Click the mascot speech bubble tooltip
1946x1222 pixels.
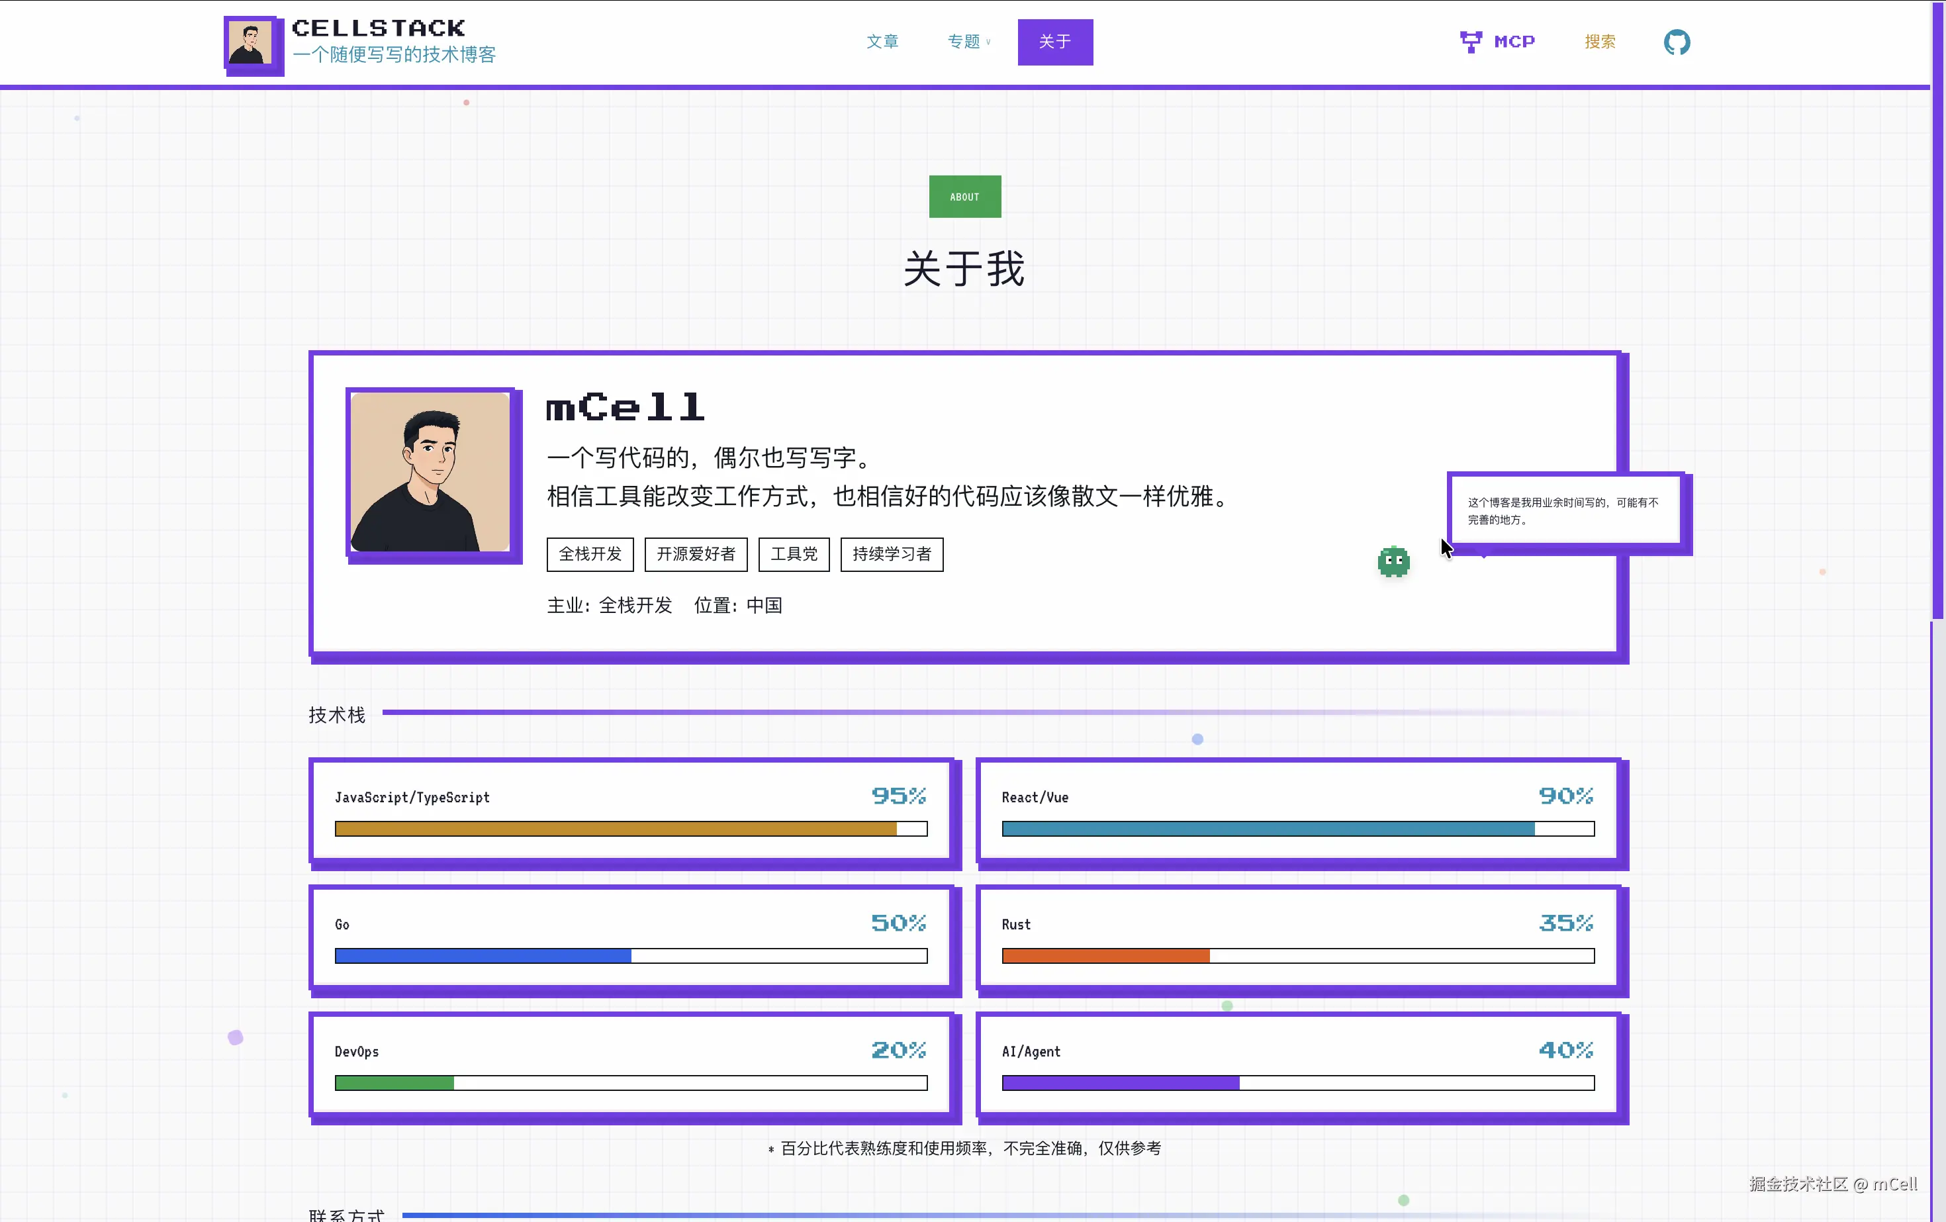point(1565,511)
